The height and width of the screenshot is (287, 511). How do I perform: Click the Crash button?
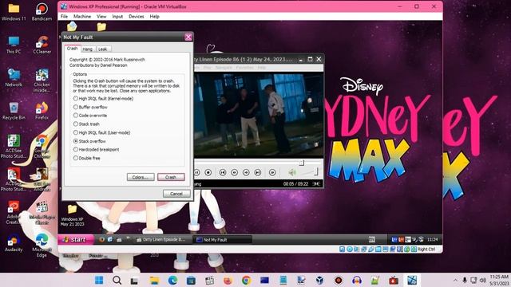[171, 177]
